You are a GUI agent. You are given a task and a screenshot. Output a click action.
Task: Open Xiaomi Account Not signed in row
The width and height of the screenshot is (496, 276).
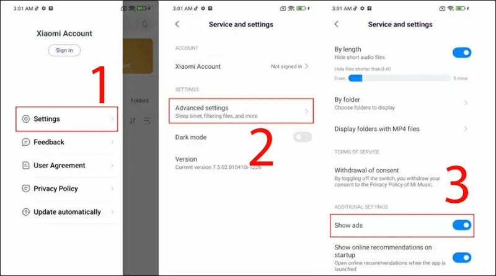click(241, 66)
